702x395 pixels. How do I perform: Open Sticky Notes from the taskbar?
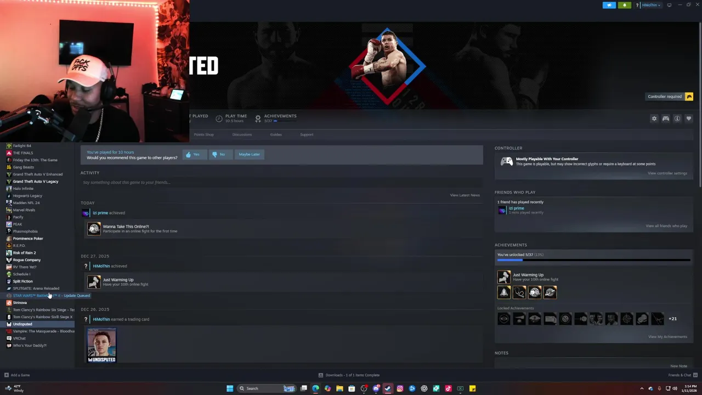[x=472, y=388]
